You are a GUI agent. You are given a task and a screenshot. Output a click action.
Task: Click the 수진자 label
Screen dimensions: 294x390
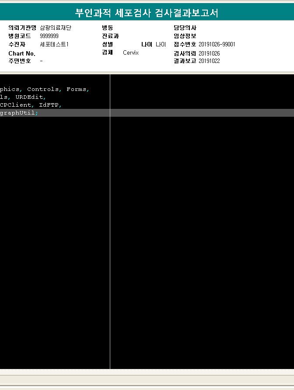[17, 45]
